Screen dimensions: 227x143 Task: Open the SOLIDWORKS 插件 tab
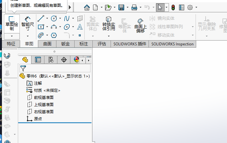[130, 44]
